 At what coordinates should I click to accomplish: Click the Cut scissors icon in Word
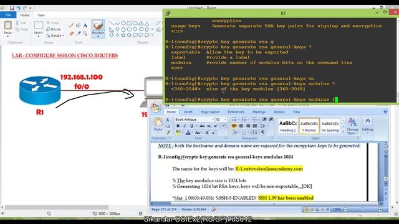pyautogui.click(x=168, y=119)
